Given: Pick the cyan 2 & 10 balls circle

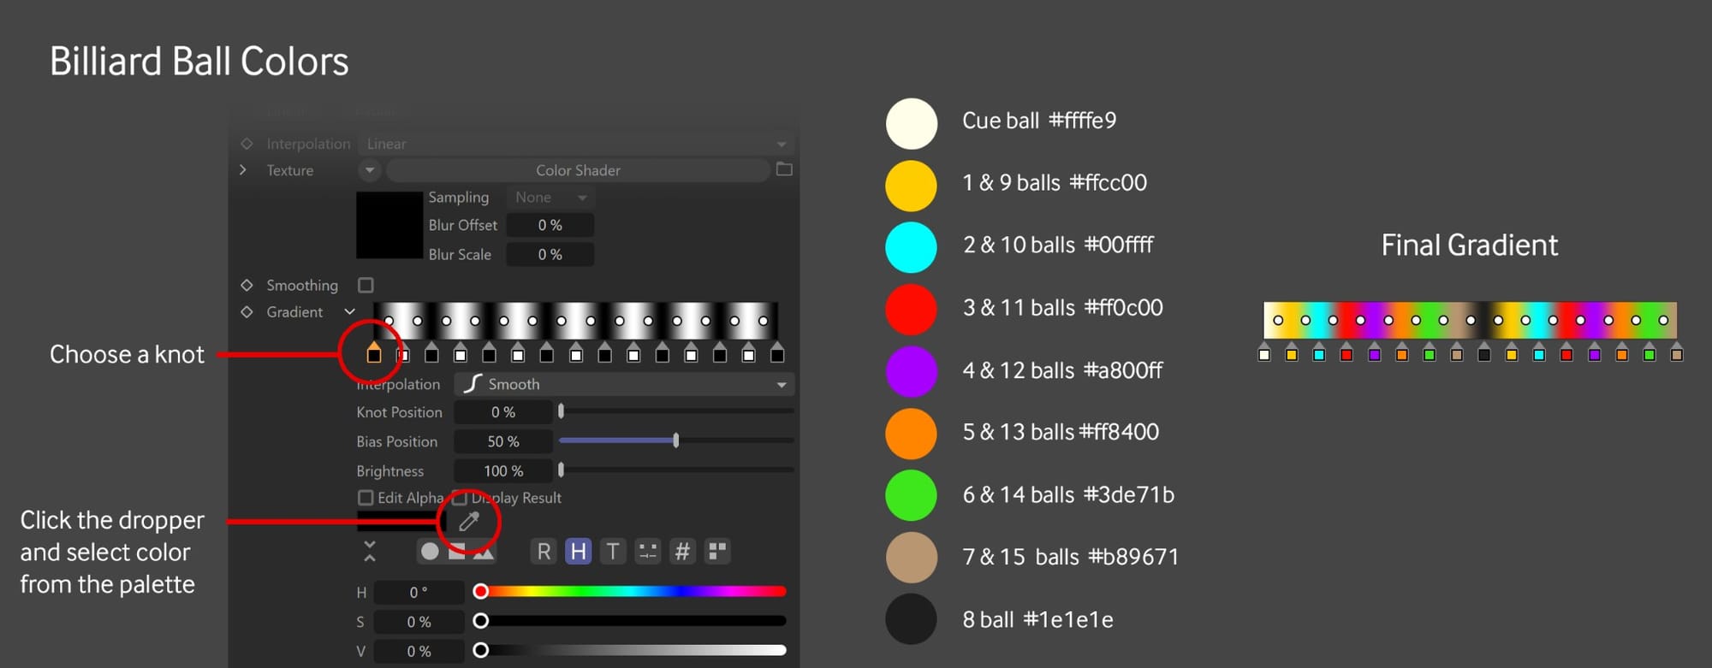Looking at the screenshot, I should click(912, 247).
